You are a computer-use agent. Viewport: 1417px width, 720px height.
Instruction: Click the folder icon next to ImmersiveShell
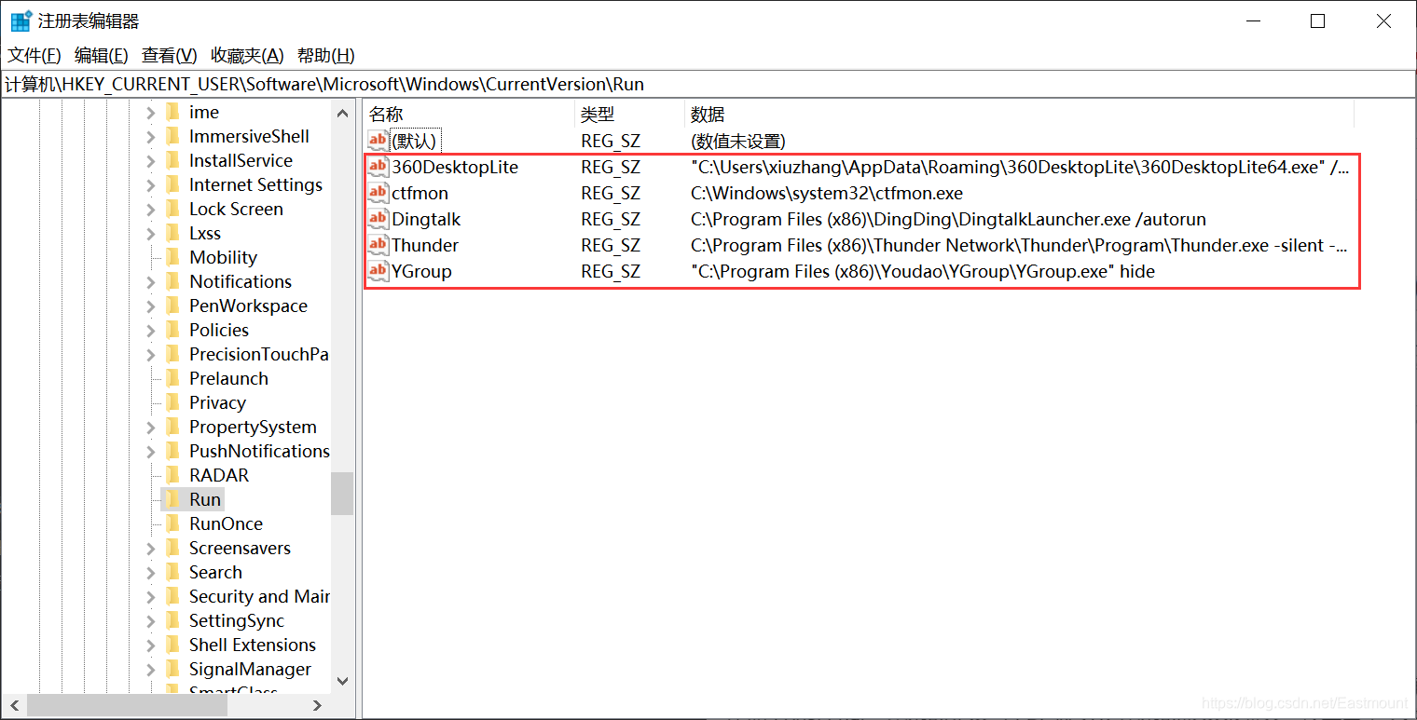click(172, 137)
